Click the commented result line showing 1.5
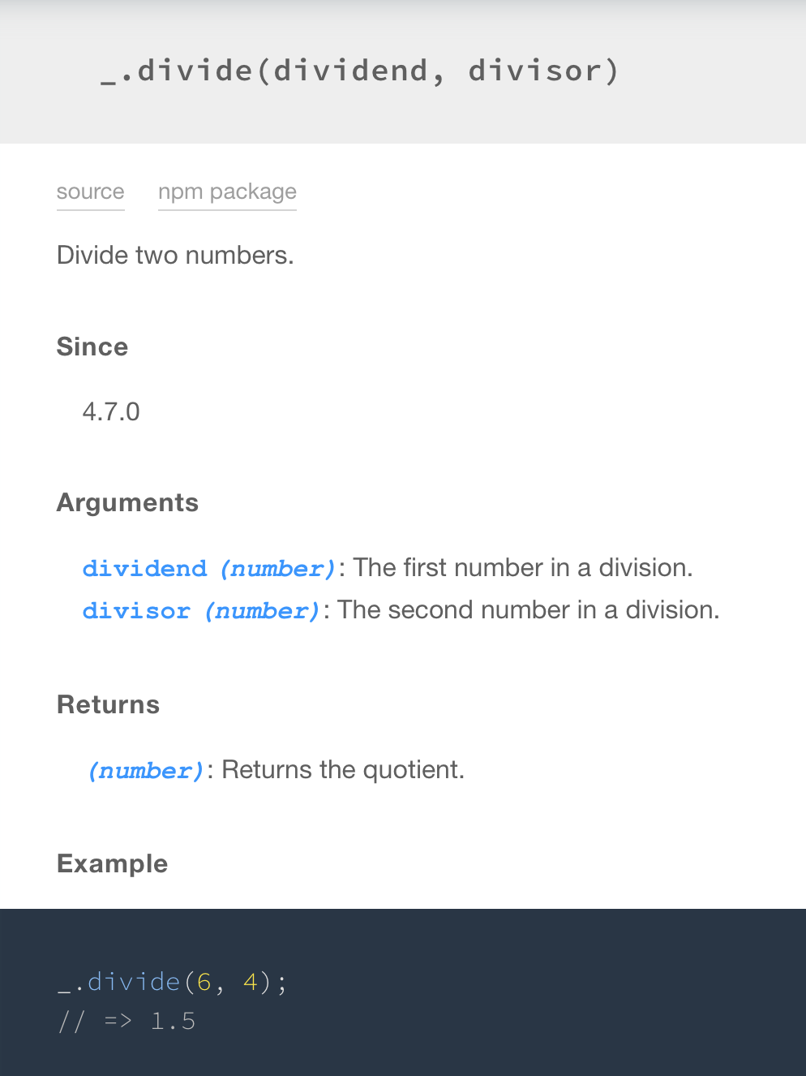806x1076 pixels. click(126, 1021)
